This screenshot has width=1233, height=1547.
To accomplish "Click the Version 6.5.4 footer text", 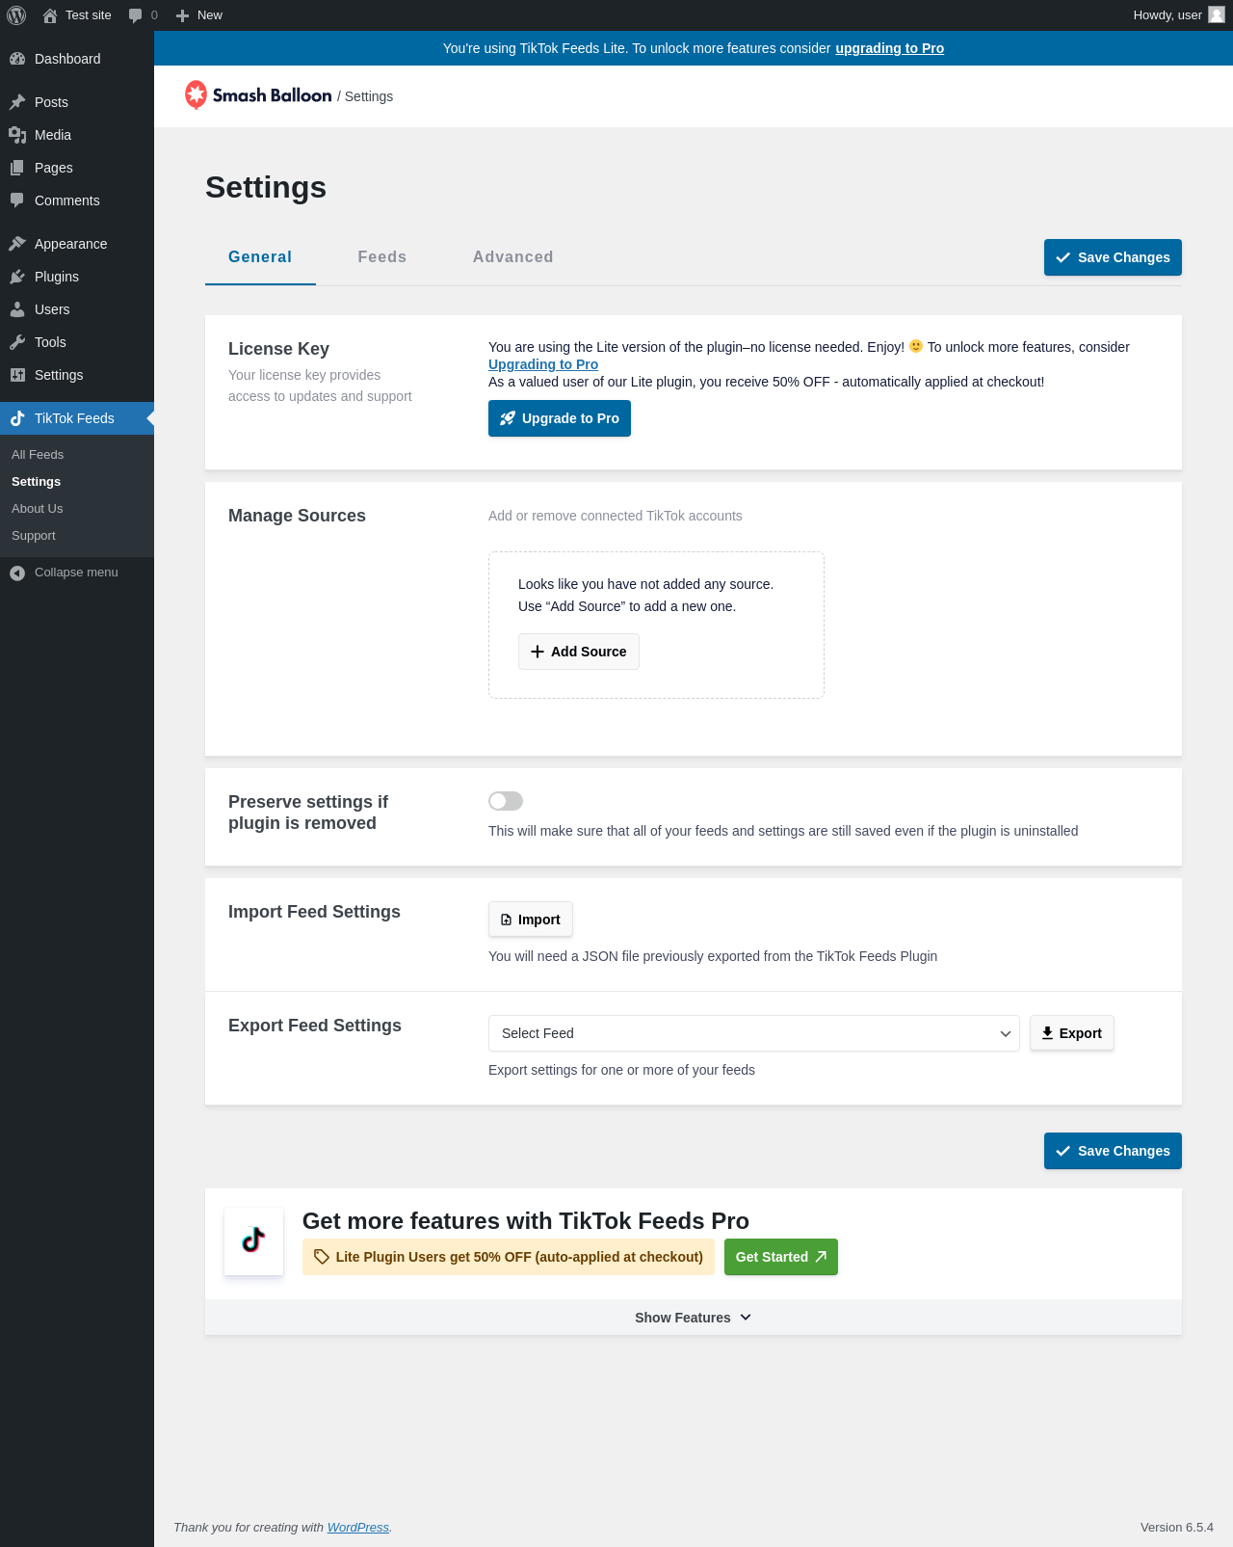I will (1177, 1528).
